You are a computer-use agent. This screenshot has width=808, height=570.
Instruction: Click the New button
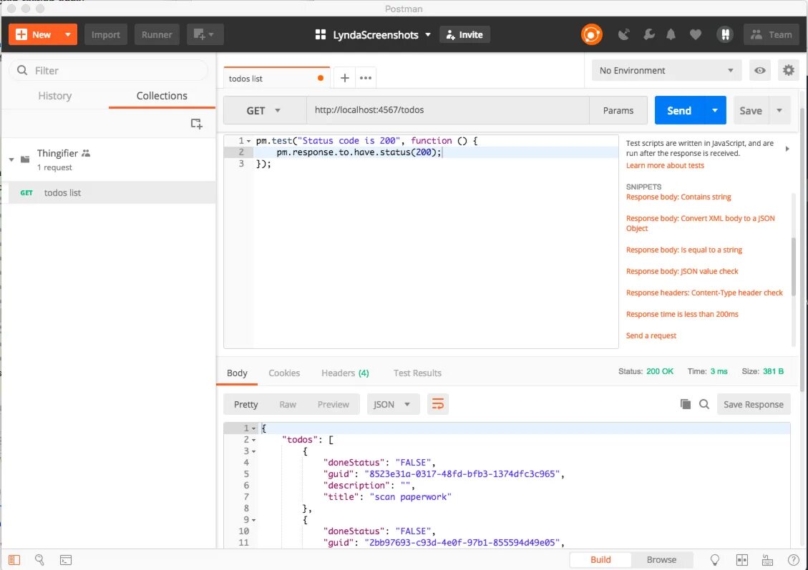[34, 34]
